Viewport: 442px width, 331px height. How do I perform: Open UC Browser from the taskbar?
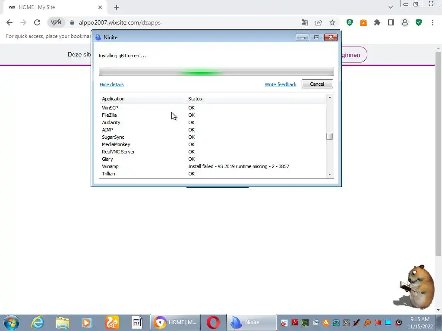(112, 322)
